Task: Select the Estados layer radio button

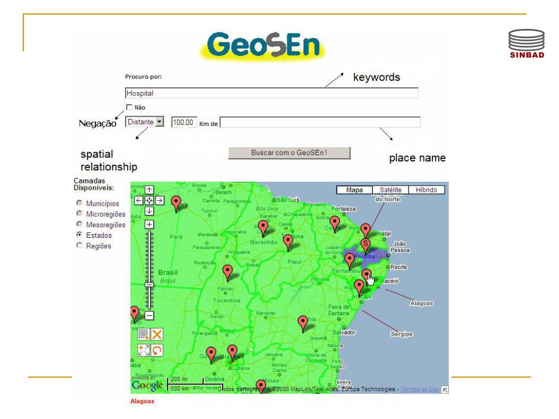Action: [80, 235]
